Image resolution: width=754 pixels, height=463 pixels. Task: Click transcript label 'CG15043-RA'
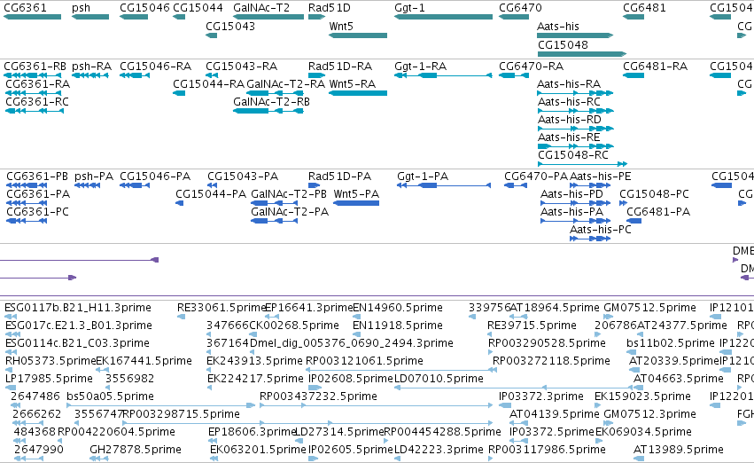241,67
